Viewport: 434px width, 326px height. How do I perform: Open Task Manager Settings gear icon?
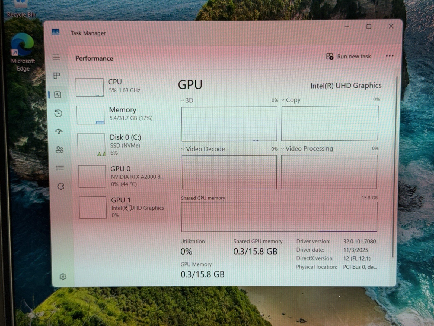point(63,277)
